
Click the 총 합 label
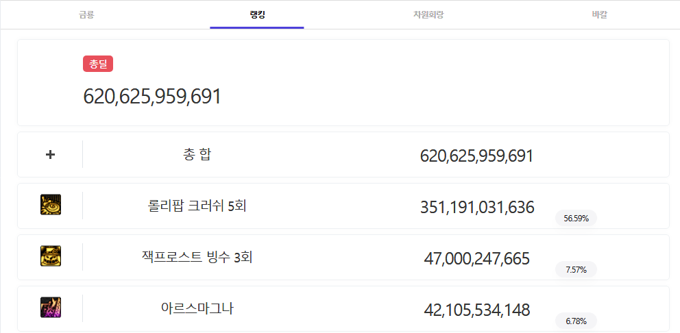pyautogui.click(x=197, y=155)
